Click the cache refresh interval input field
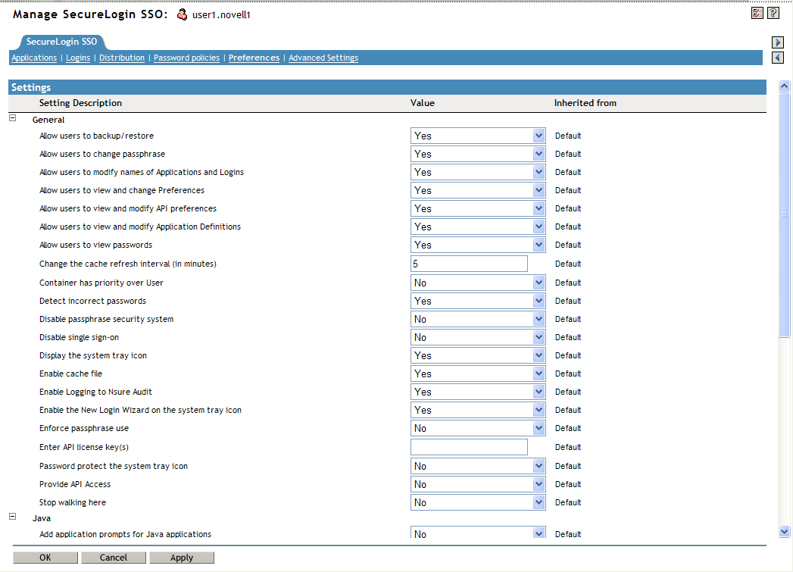This screenshot has height=572, width=793. pos(468,263)
